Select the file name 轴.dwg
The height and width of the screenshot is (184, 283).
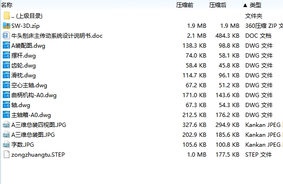point(21,105)
